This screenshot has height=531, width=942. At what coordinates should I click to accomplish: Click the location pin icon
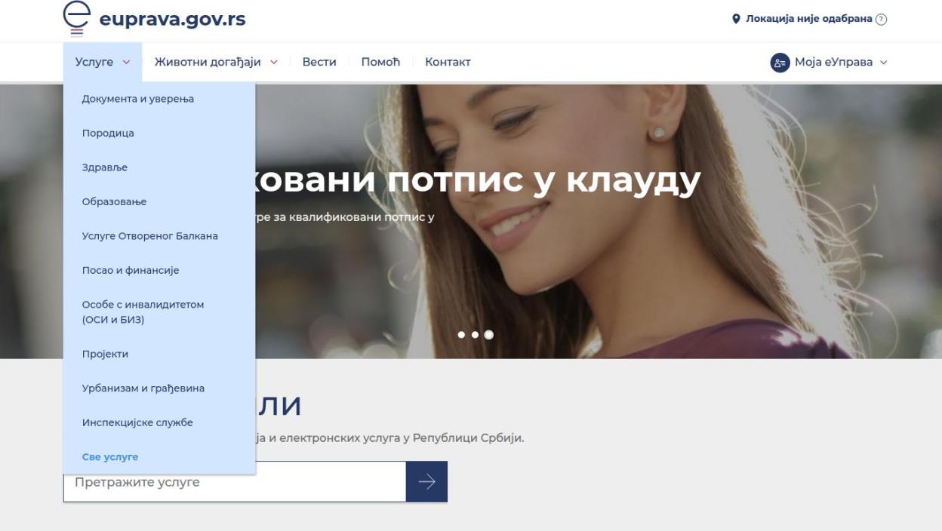point(737,19)
